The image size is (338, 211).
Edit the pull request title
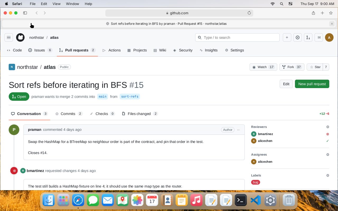286,84
